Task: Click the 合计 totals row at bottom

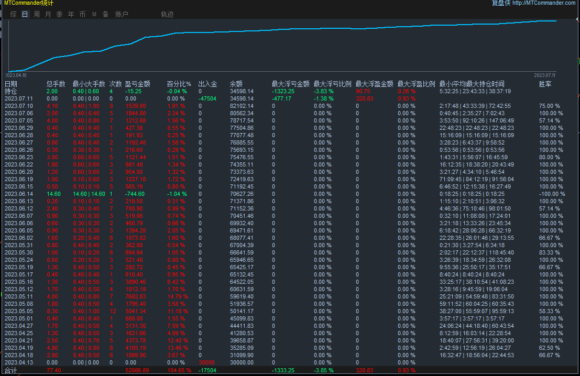Action: coord(12,369)
